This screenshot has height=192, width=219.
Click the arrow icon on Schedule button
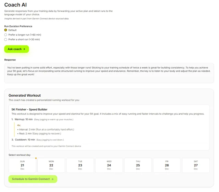pos(52,179)
